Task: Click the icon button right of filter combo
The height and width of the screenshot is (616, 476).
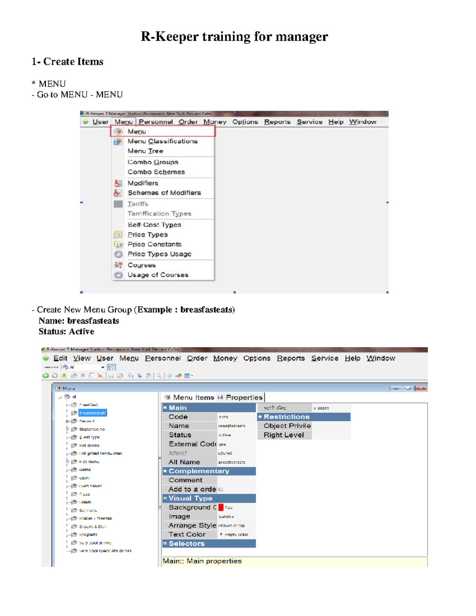Action: (111, 367)
